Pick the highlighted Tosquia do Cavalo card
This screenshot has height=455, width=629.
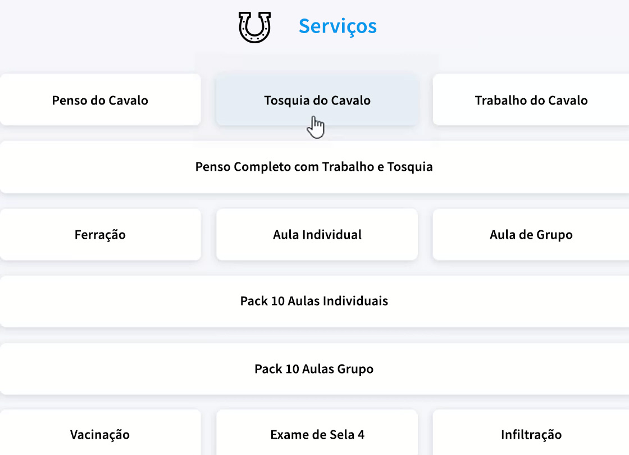click(317, 100)
